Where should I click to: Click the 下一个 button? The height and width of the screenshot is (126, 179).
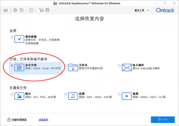163,120
